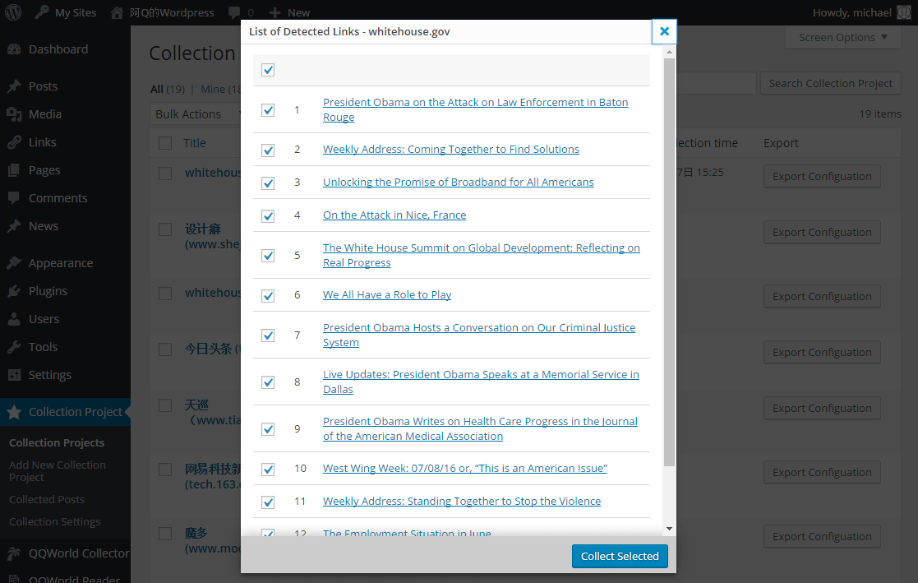The width and height of the screenshot is (918, 583).
Task: Uncheck link 10 West Wing Week checkbox
Action: click(268, 469)
